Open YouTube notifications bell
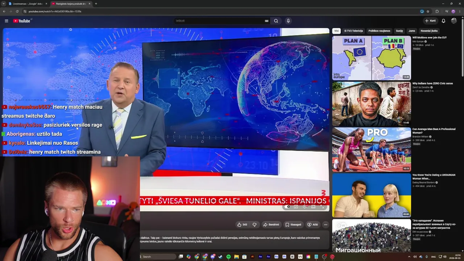The height and width of the screenshot is (261, 464). 443,21
